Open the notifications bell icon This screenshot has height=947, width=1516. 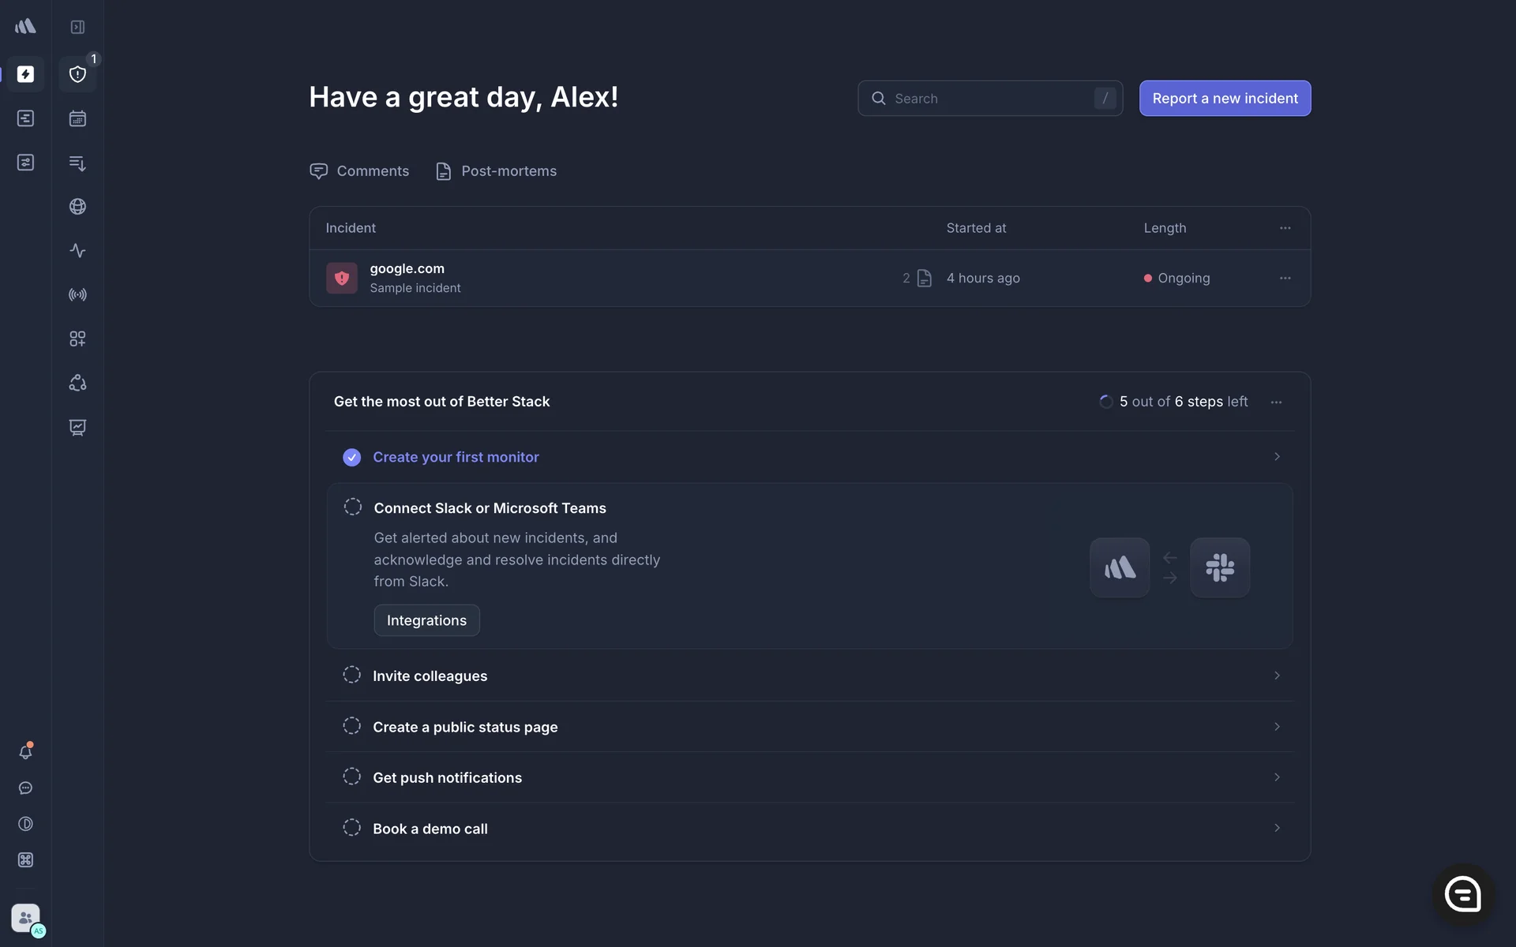click(25, 752)
